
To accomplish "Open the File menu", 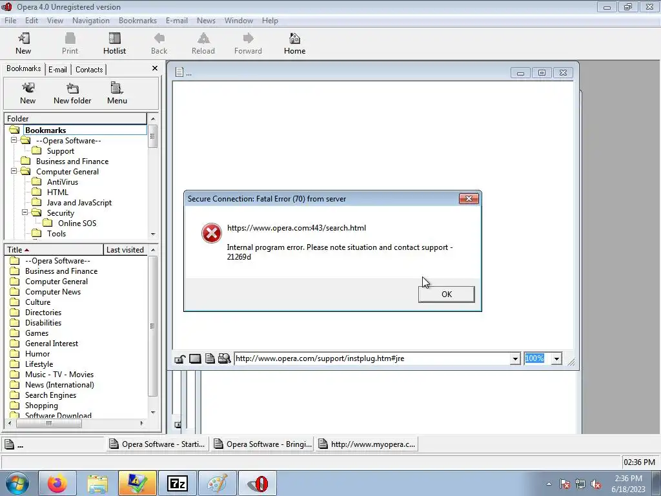I will (x=10, y=21).
